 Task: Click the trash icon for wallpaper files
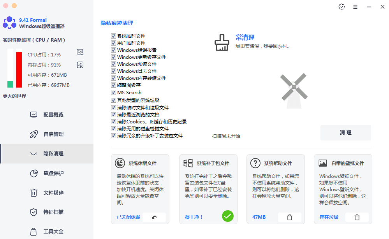(357, 217)
